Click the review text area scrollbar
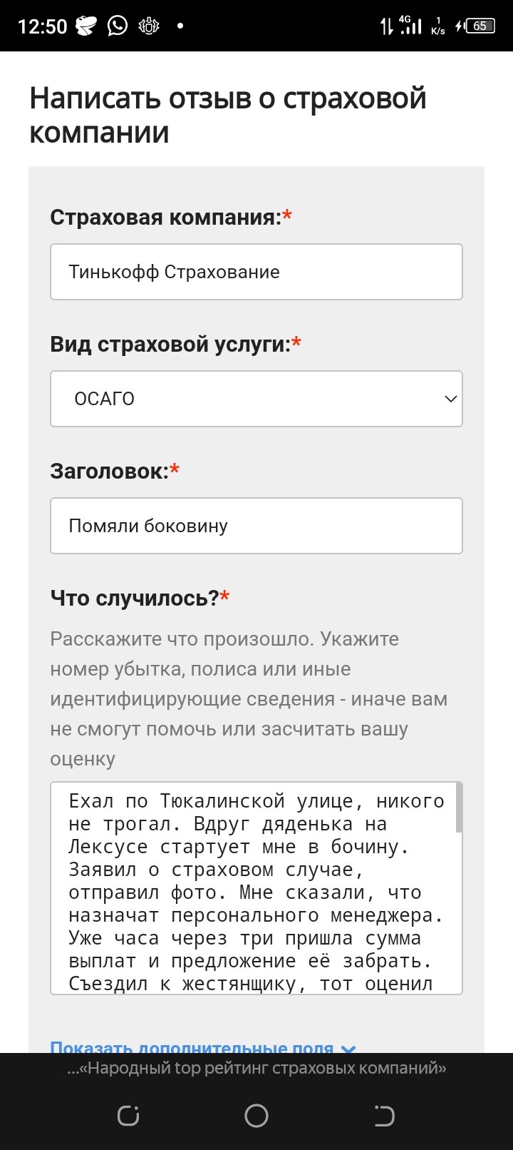 (x=459, y=809)
